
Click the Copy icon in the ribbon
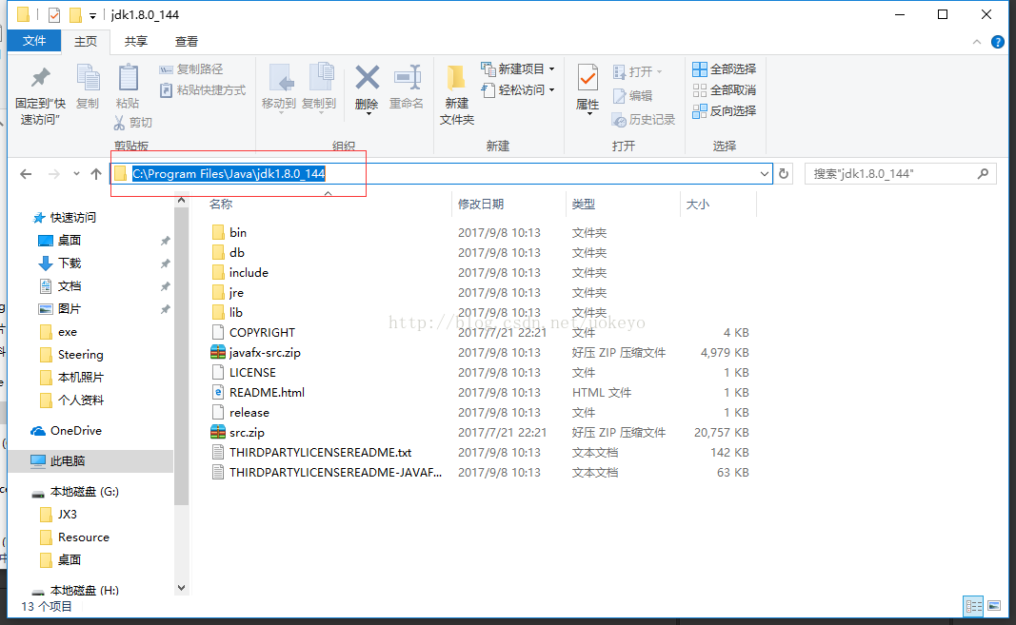point(88,78)
